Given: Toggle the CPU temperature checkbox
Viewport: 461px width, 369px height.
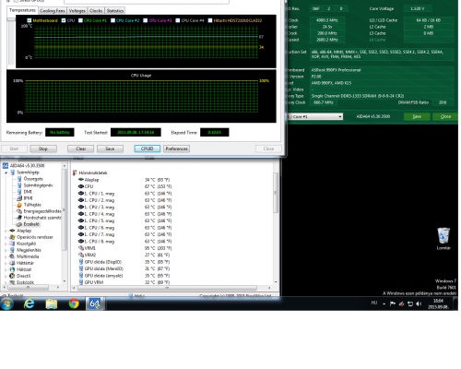Looking at the screenshot, I should pos(64,20).
